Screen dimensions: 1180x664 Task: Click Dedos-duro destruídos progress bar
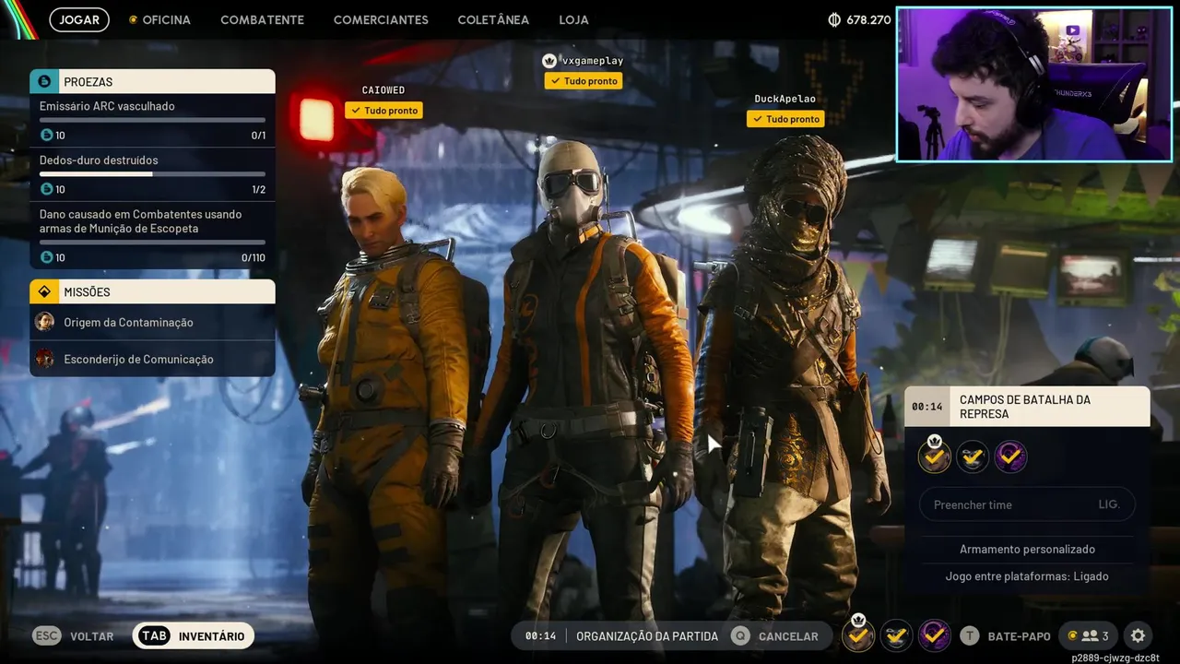click(152, 173)
